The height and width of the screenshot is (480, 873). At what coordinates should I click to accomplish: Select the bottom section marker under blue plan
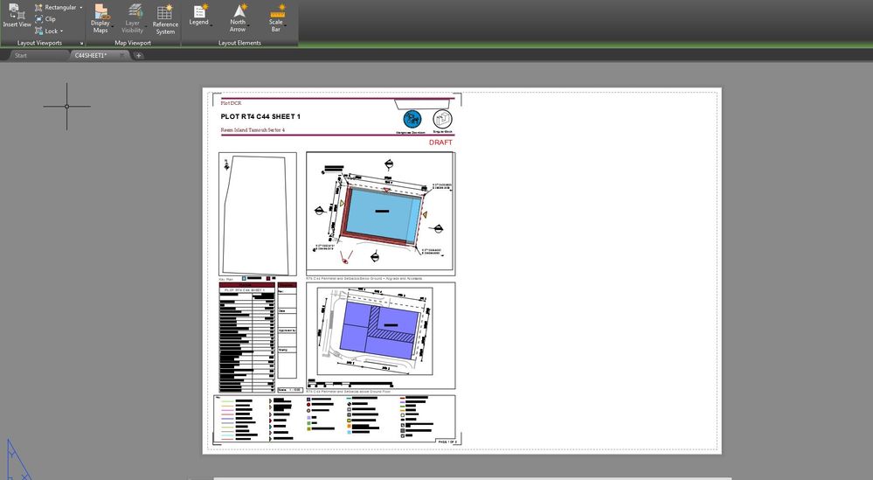coord(375,257)
